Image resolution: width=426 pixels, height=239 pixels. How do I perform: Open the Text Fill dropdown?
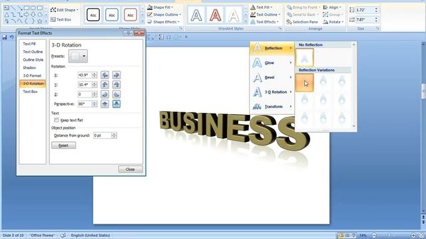262,7
